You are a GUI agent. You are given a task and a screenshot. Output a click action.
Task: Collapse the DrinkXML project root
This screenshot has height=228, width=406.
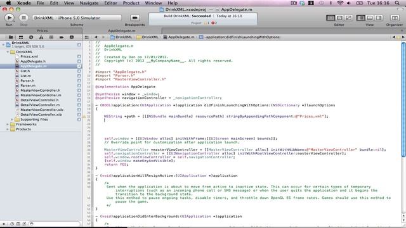(x=3, y=44)
